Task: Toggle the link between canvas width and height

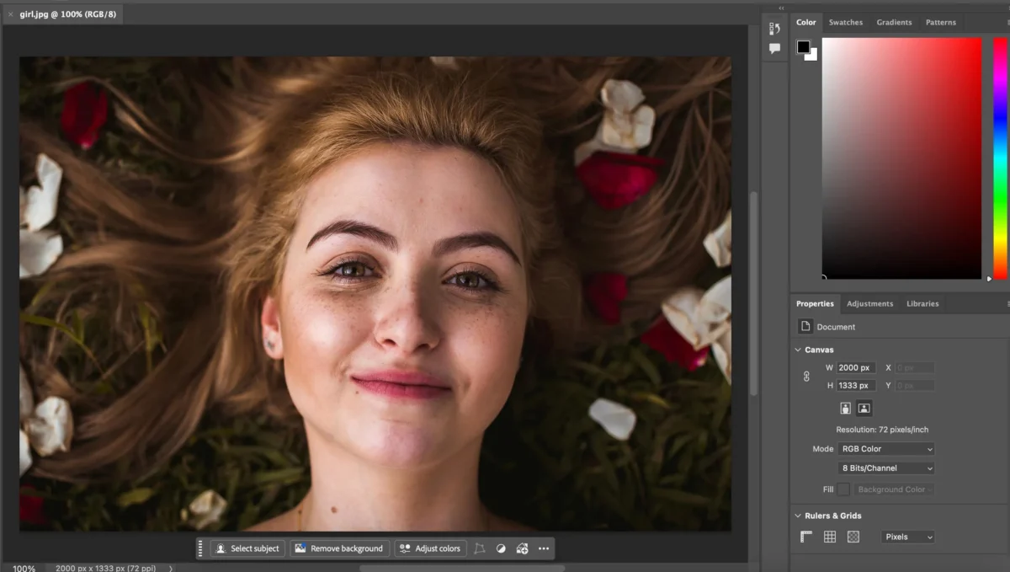Action: [x=806, y=377]
